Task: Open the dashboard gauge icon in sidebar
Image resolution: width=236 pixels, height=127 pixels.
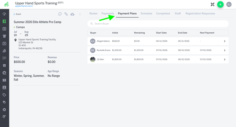Action: tap(4, 14)
